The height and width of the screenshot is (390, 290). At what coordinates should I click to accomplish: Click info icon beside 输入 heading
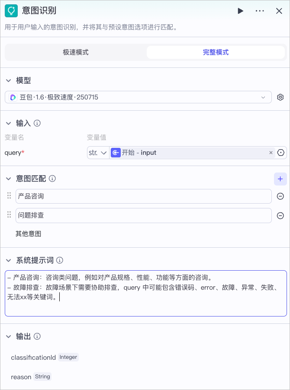click(x=37, y=123)
